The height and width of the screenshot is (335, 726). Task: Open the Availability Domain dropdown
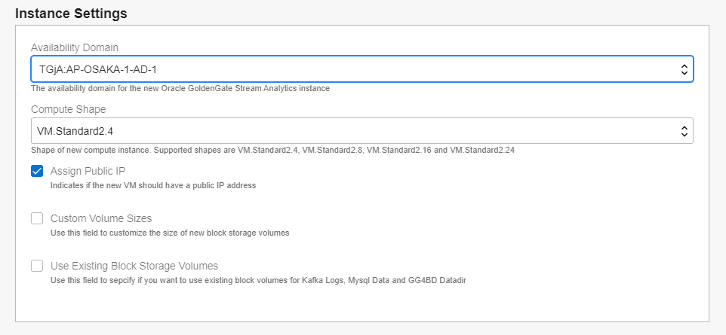tap(361, 69)
